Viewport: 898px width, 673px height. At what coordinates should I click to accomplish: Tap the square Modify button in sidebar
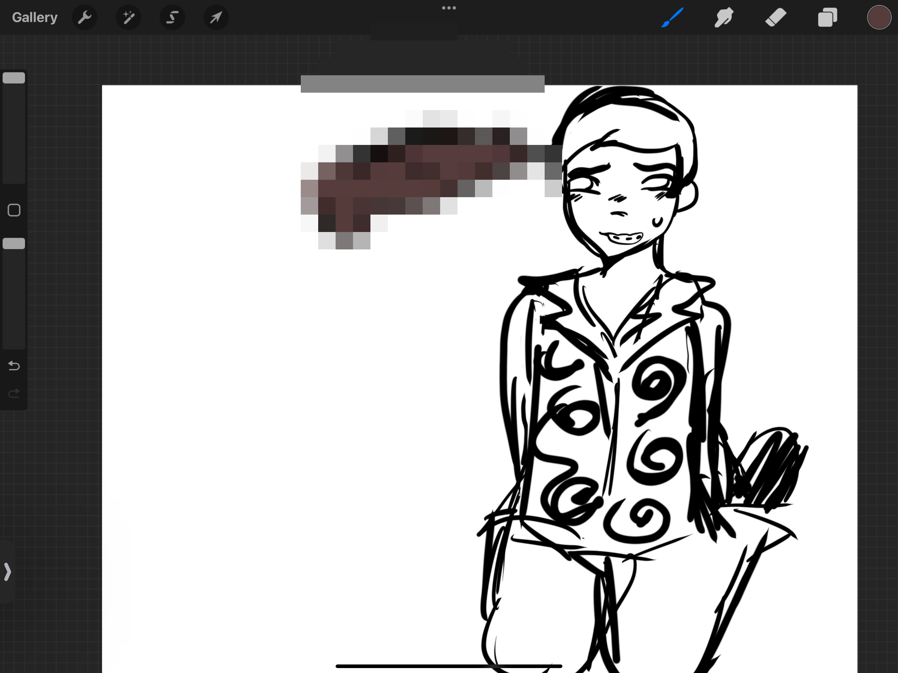point(14,210)
